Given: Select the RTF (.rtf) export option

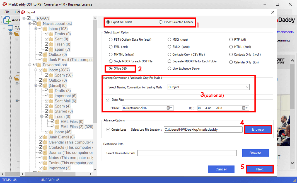Looking at the screenshot, I should click(x=231, y=40).
